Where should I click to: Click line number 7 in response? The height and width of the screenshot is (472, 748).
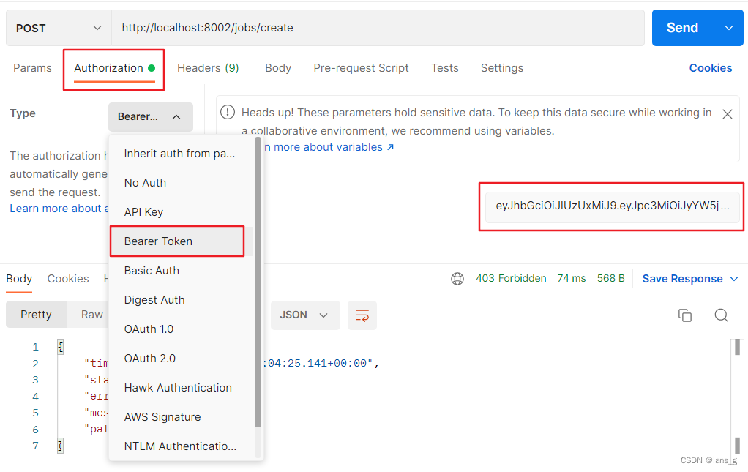[x=35, y=446]
